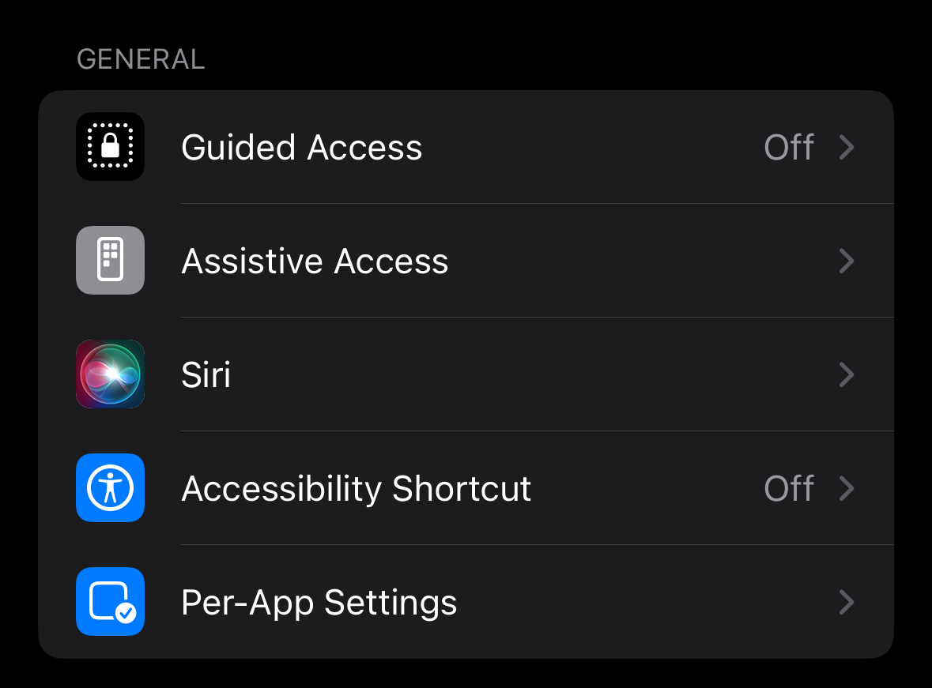Viewport: 932px width, 688px height.
Task: Click the Accessibility Shortcut chevron
Action: coord(847,488)
